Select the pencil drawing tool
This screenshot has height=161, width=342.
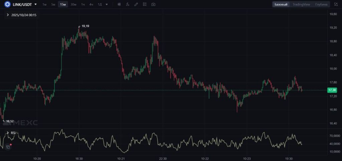136,5
